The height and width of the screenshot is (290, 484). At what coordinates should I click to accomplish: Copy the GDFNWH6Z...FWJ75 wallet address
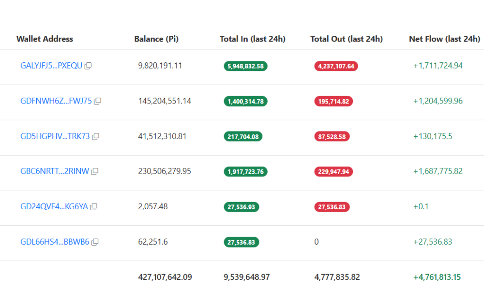click(x=97, y=101)
